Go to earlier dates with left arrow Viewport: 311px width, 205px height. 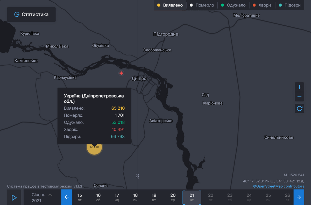(x=67, y=197)
